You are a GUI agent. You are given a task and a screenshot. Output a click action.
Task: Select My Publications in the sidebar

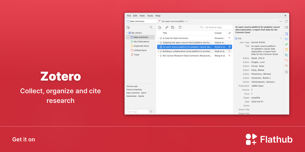point(140,42)
